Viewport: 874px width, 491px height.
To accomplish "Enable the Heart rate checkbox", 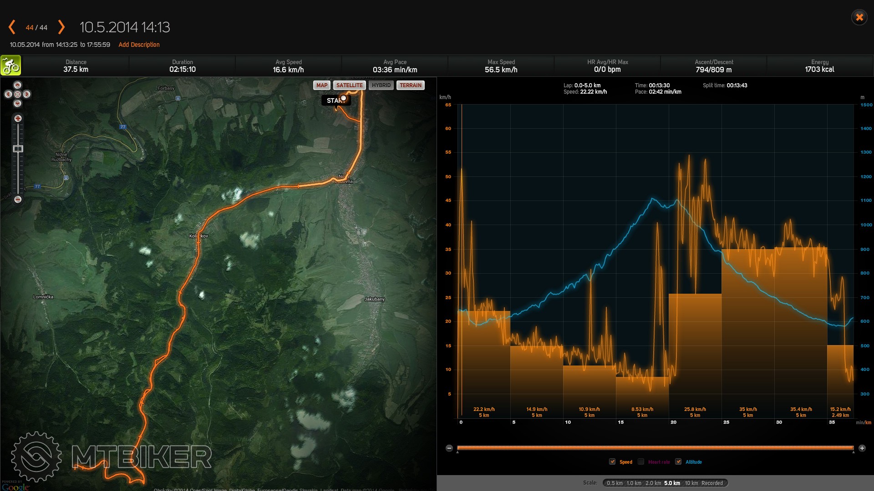I will pyautogui.click(x=641, y=462).
